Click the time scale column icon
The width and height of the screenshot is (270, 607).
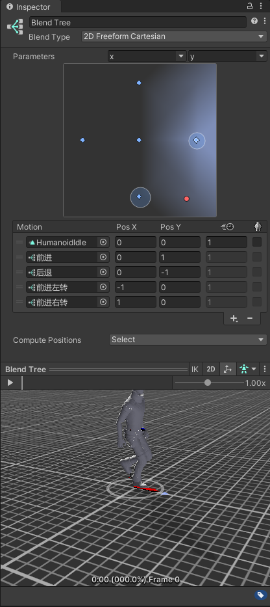pos(227,227)
